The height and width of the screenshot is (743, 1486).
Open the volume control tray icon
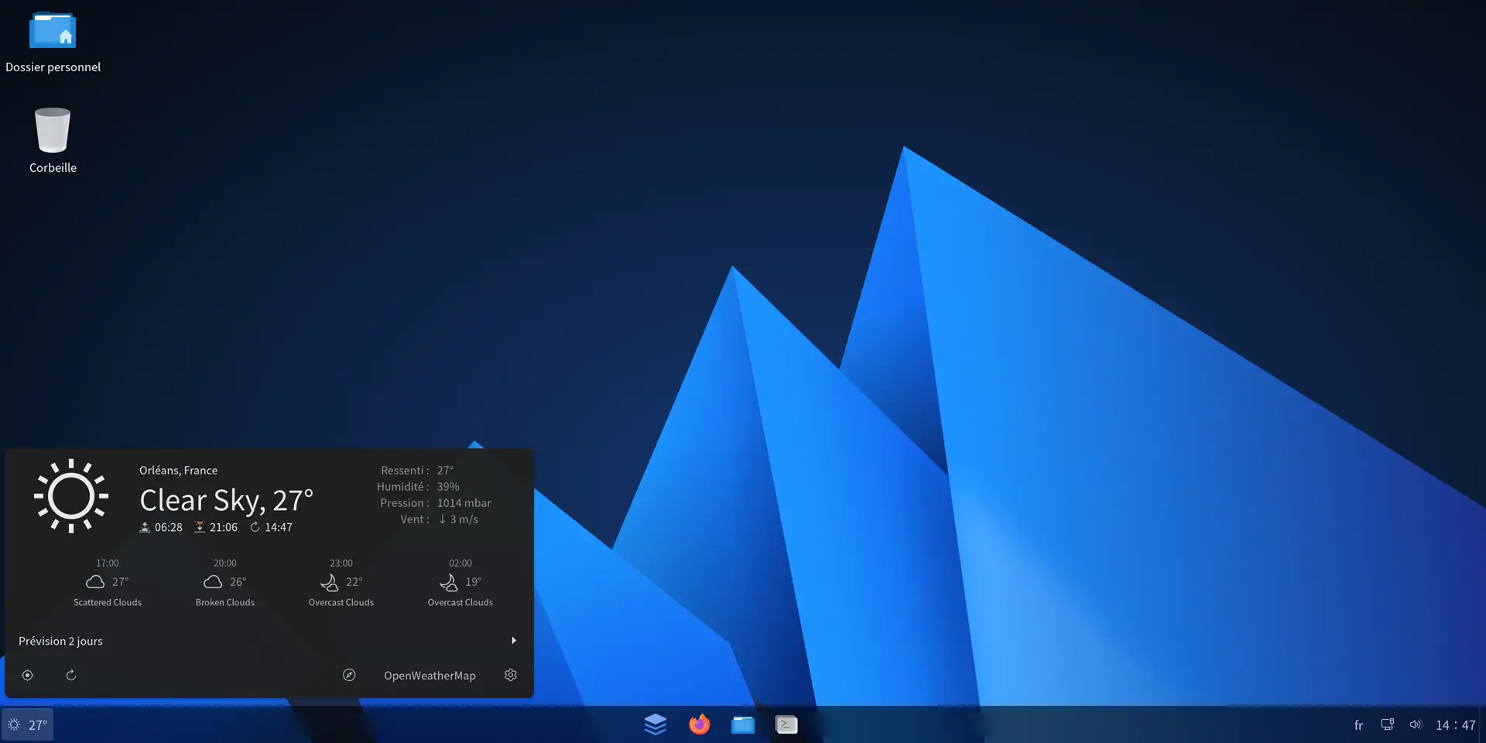pos(1416,724)
